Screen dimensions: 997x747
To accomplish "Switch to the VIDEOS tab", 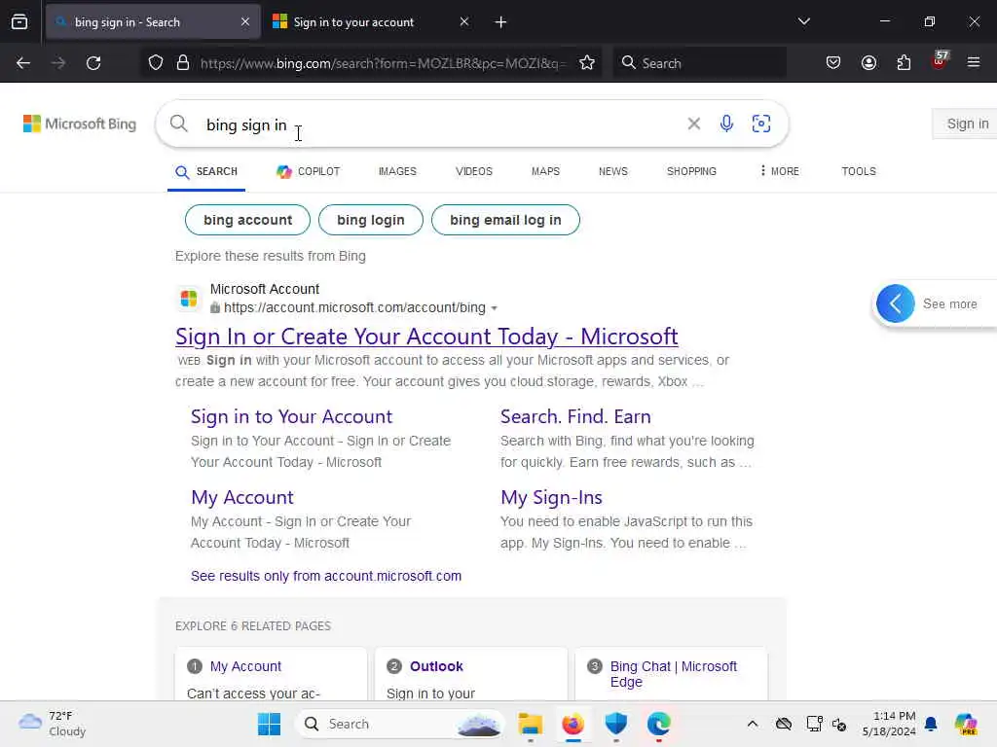I will coord(474,171).
